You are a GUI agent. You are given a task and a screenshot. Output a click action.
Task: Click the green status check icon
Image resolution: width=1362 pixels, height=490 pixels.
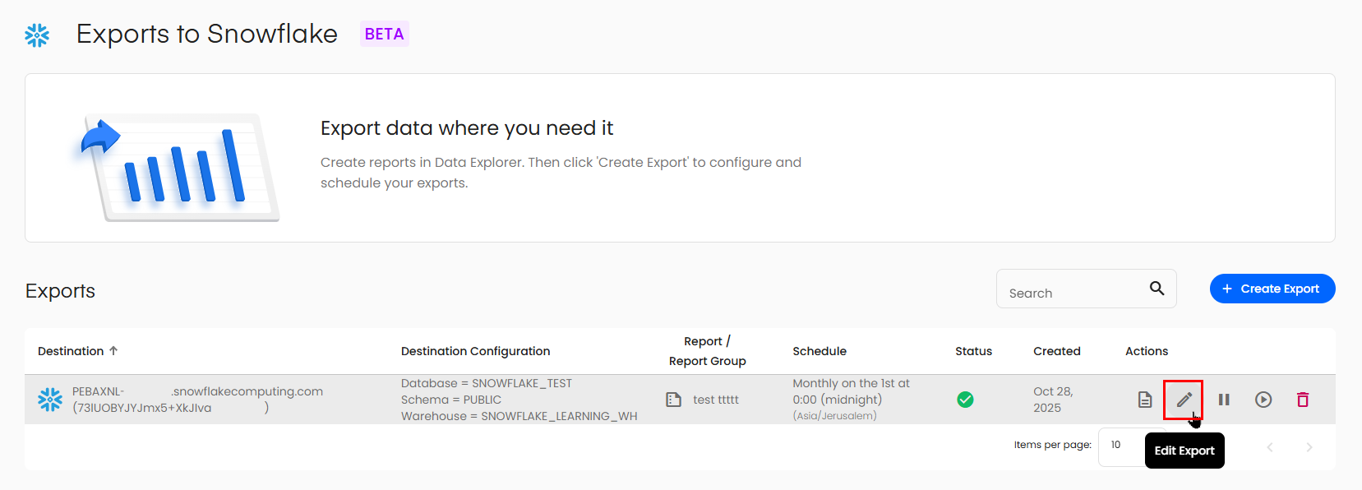(x=965, y=400)
